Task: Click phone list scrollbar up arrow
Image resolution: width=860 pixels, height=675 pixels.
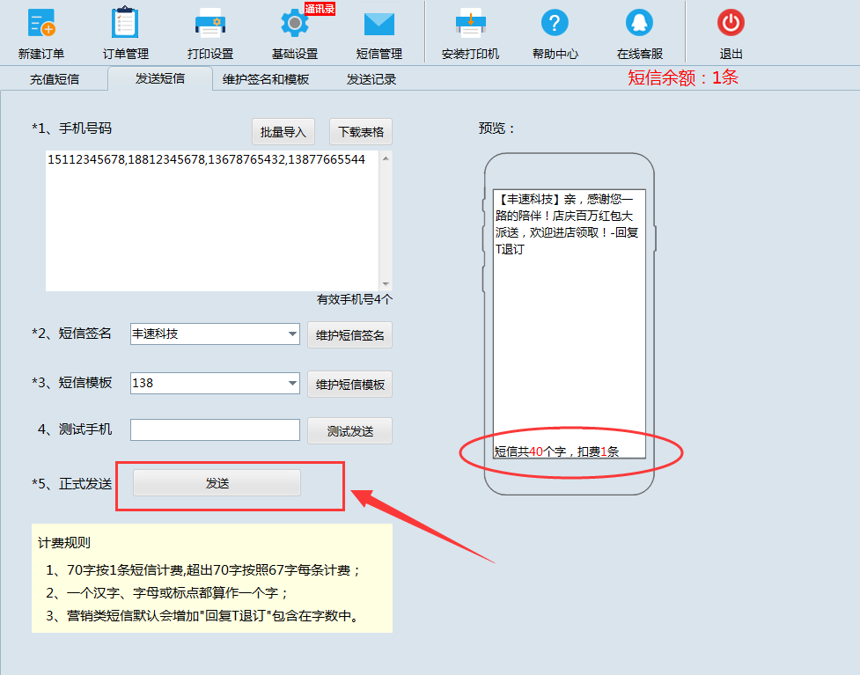Action: pos(386,158)
